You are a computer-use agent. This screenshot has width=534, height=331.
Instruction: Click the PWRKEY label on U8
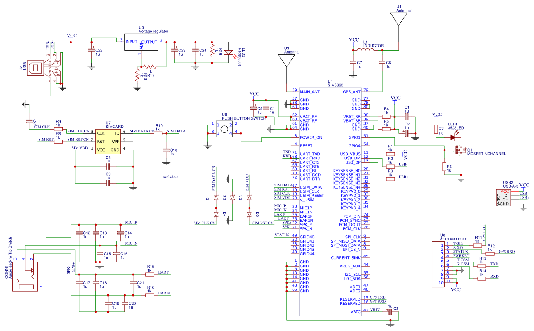(x=461, y=256)
